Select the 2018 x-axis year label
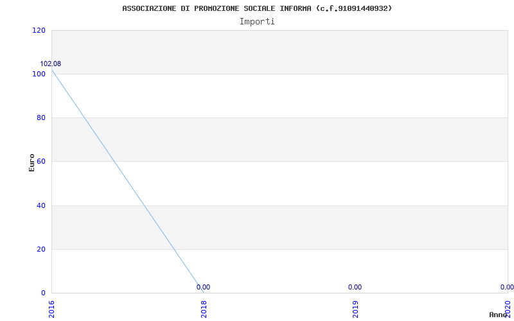 (204, 309)
